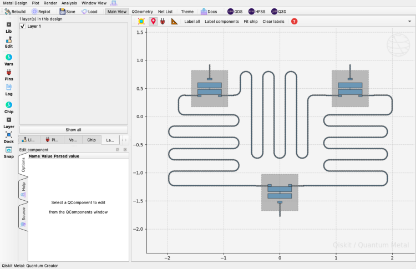The height and width of the screenshot is (269, 416).
Task: Open the Window View menu
Action: (94, 3)
